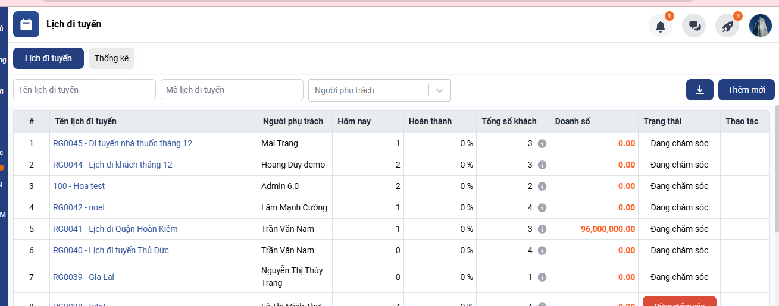779x306 pixels.
Task: Click the rocket icon in header
Action: click(x=727, y=26)
